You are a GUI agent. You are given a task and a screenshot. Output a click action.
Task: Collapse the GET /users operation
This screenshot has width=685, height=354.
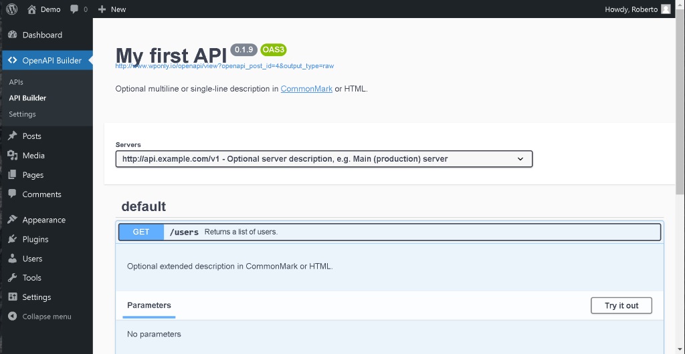[x=389, y=232]
